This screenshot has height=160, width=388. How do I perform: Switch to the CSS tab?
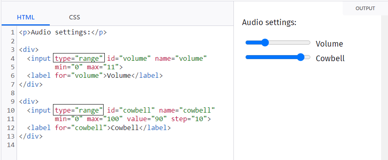[74, 17]
